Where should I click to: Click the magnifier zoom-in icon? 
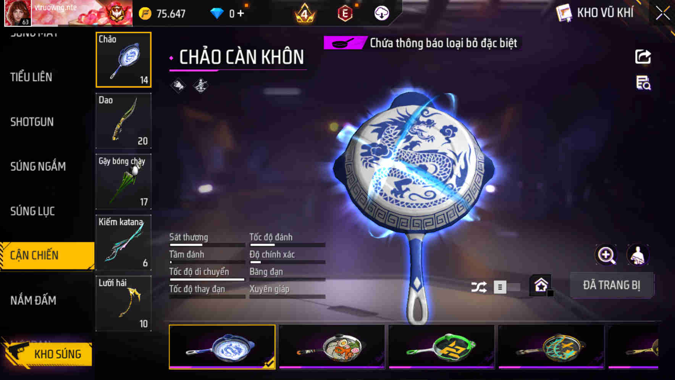pos(606,255)
